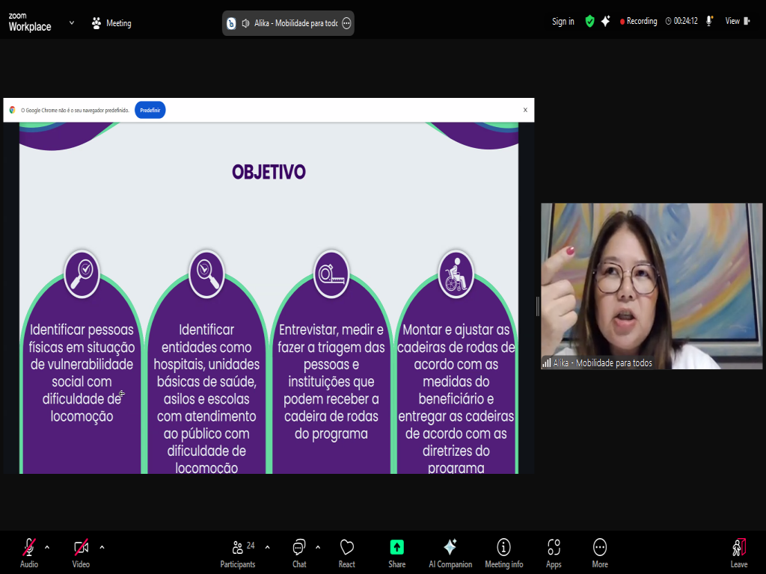This screenshot has width=766, height=574.
Task: Open the View layout menu
Action: (737, 22)
